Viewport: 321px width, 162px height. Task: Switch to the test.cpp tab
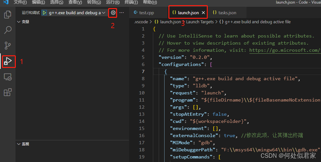coord(144,13)
